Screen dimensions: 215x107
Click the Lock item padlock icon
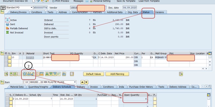click(28, 74)
